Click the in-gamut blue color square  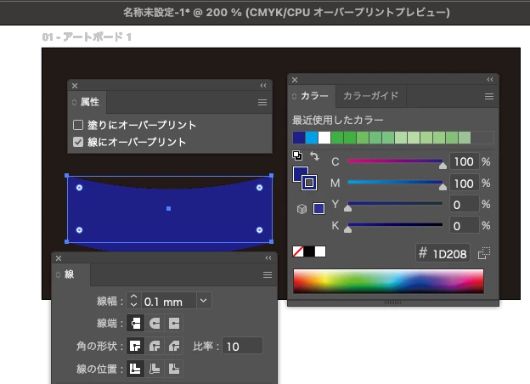coord(319,208)
